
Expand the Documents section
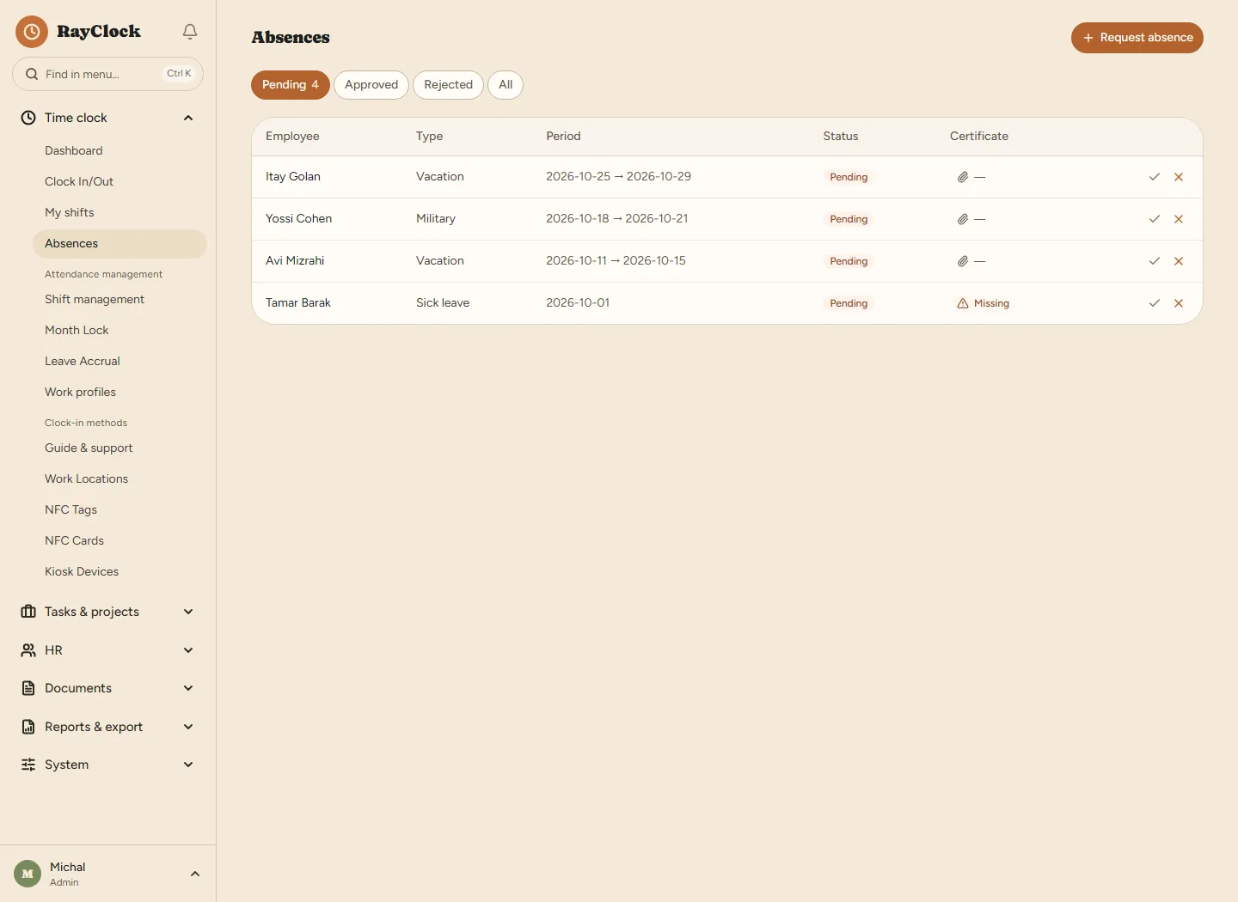(x=188, y=688)
